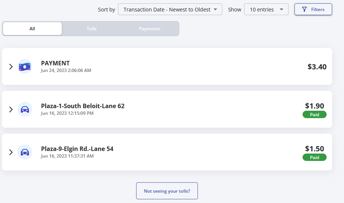Screen dimensions: 344x203
Task: Click the Paid badge on Elgin Rd. toll
Action: (314, 157)
